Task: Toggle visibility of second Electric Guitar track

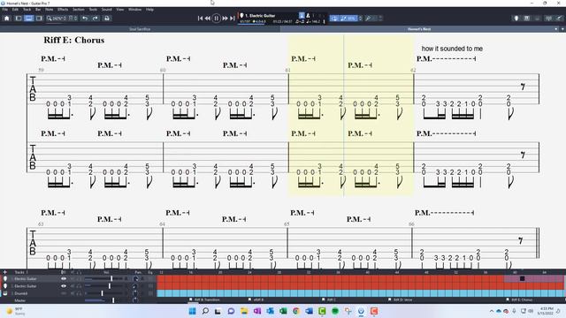Action: click(64, 286)
